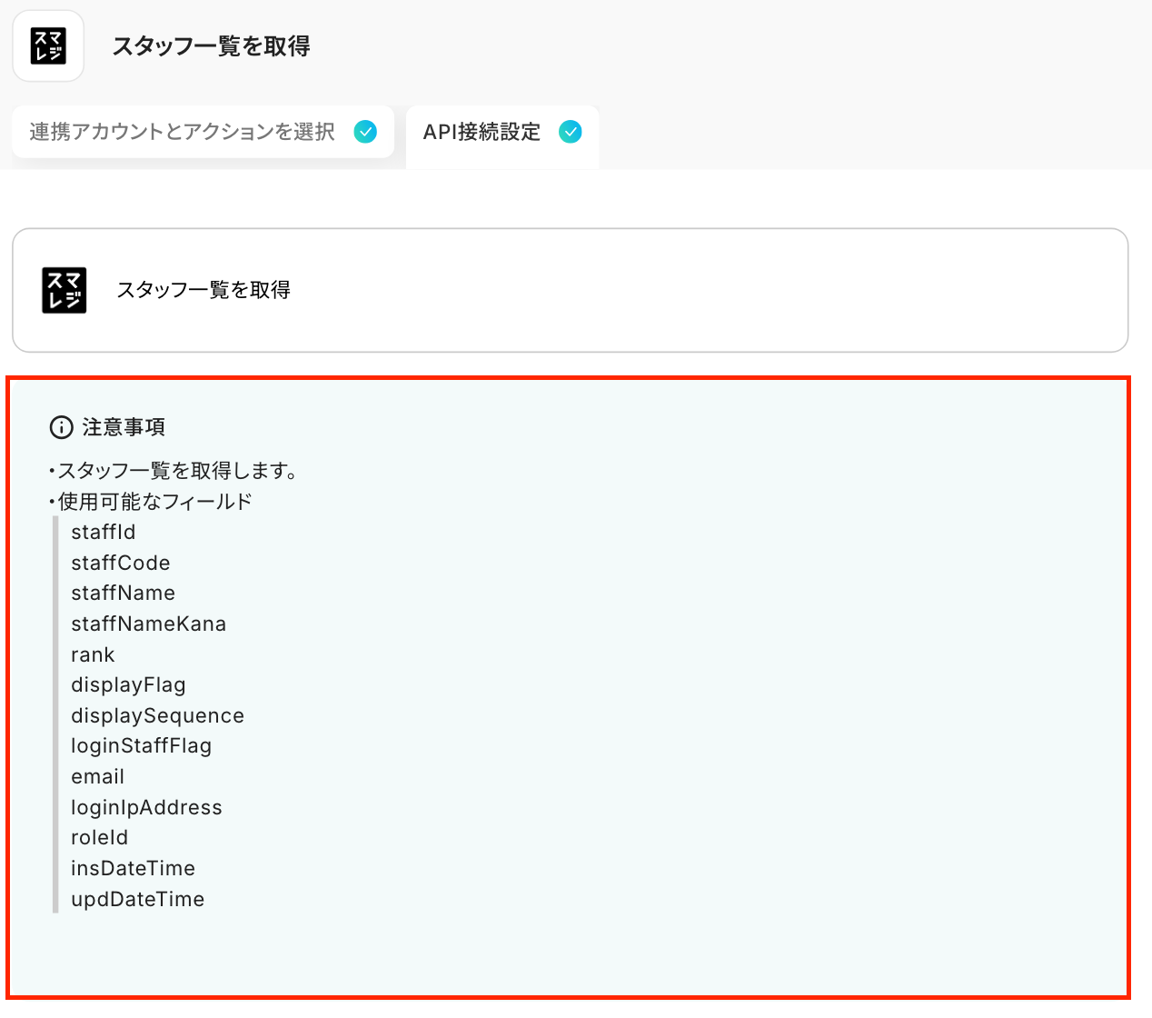1152x1018 pixels.
Task: Click the checkmark on the 連携アカウントとアクションを選択 tab
Action: tap(365, 132)
